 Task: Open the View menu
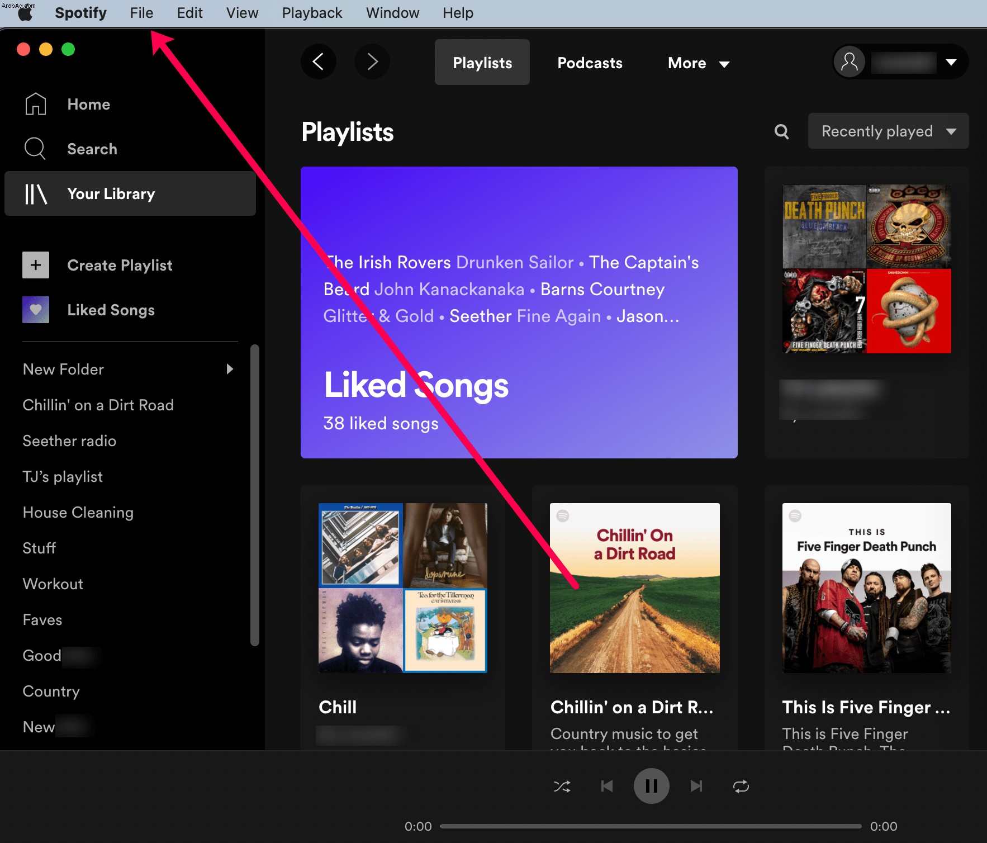pyautogui.click(x=242, y=13)
